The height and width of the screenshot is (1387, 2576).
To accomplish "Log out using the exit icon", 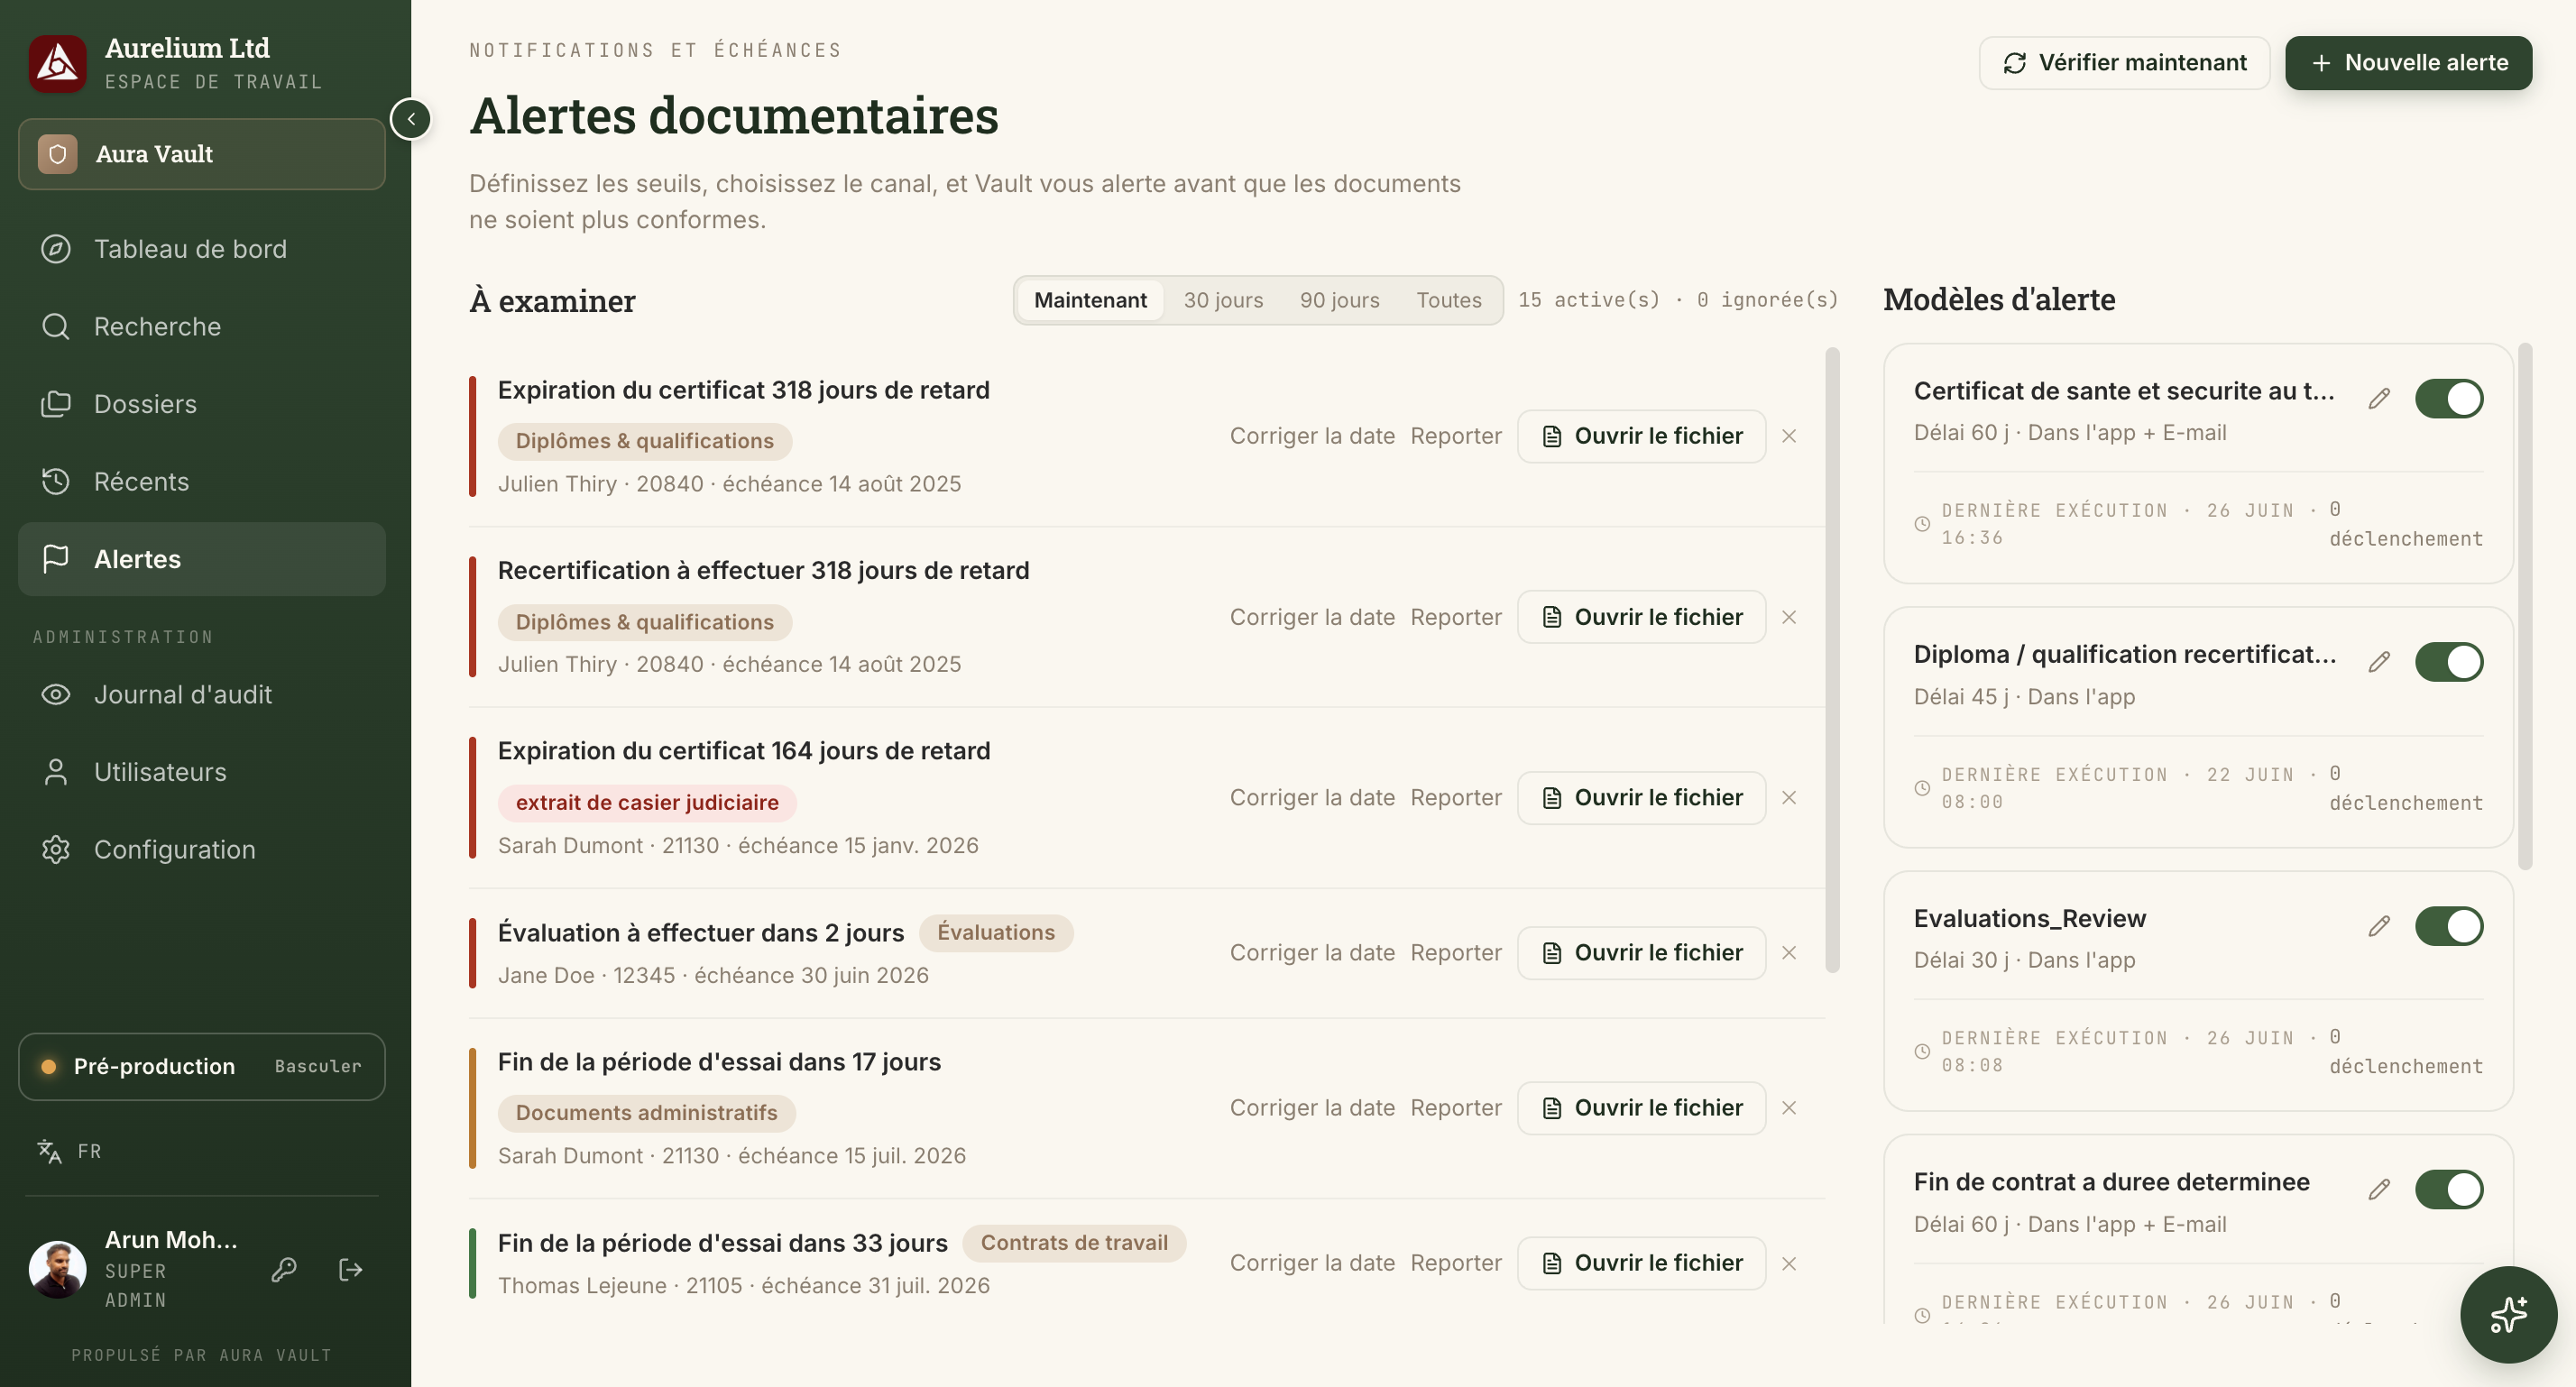I will [x=351, y=1270].
